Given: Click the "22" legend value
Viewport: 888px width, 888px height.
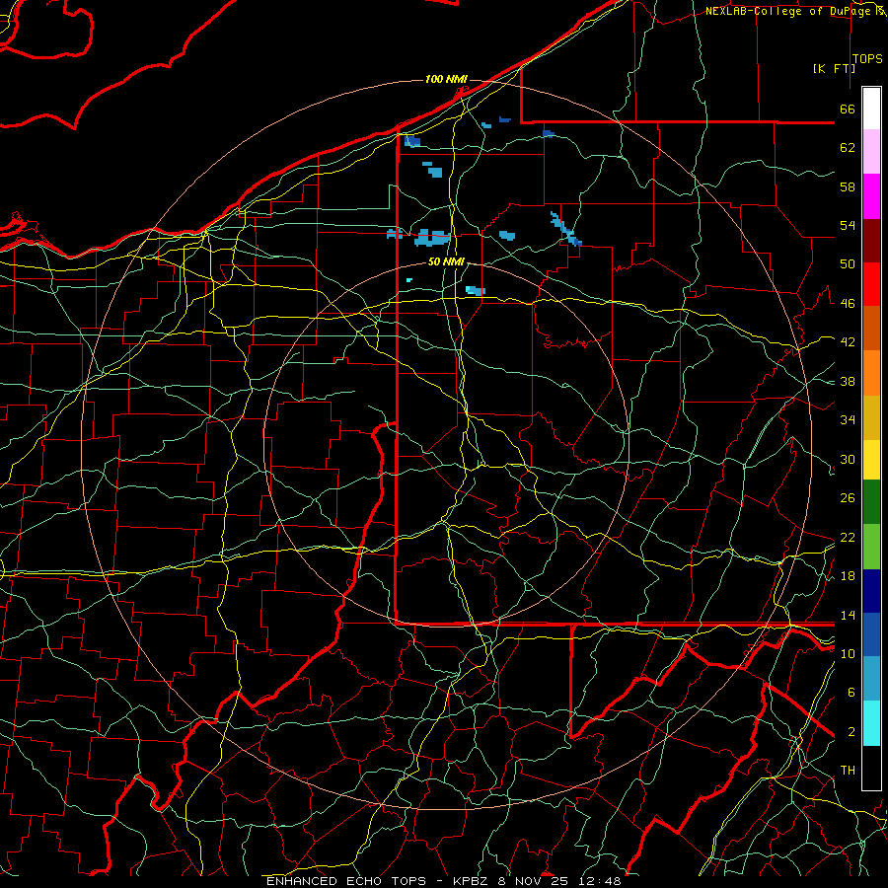Looking at the screenshot, I should tap(848, 537).
